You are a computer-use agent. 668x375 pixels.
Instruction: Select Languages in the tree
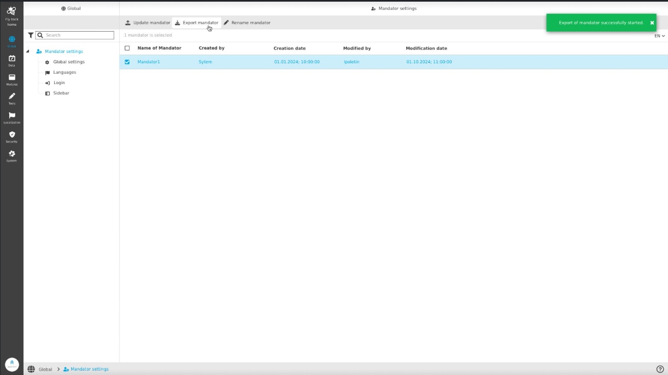tap(65, 72)
